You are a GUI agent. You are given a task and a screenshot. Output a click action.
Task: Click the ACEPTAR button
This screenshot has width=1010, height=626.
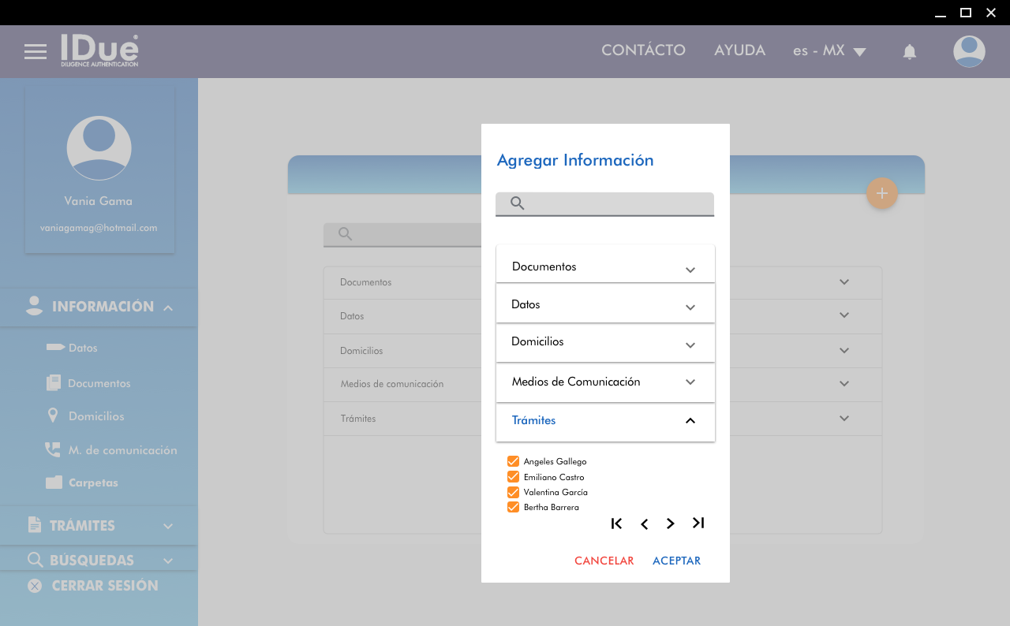[676, 561]
